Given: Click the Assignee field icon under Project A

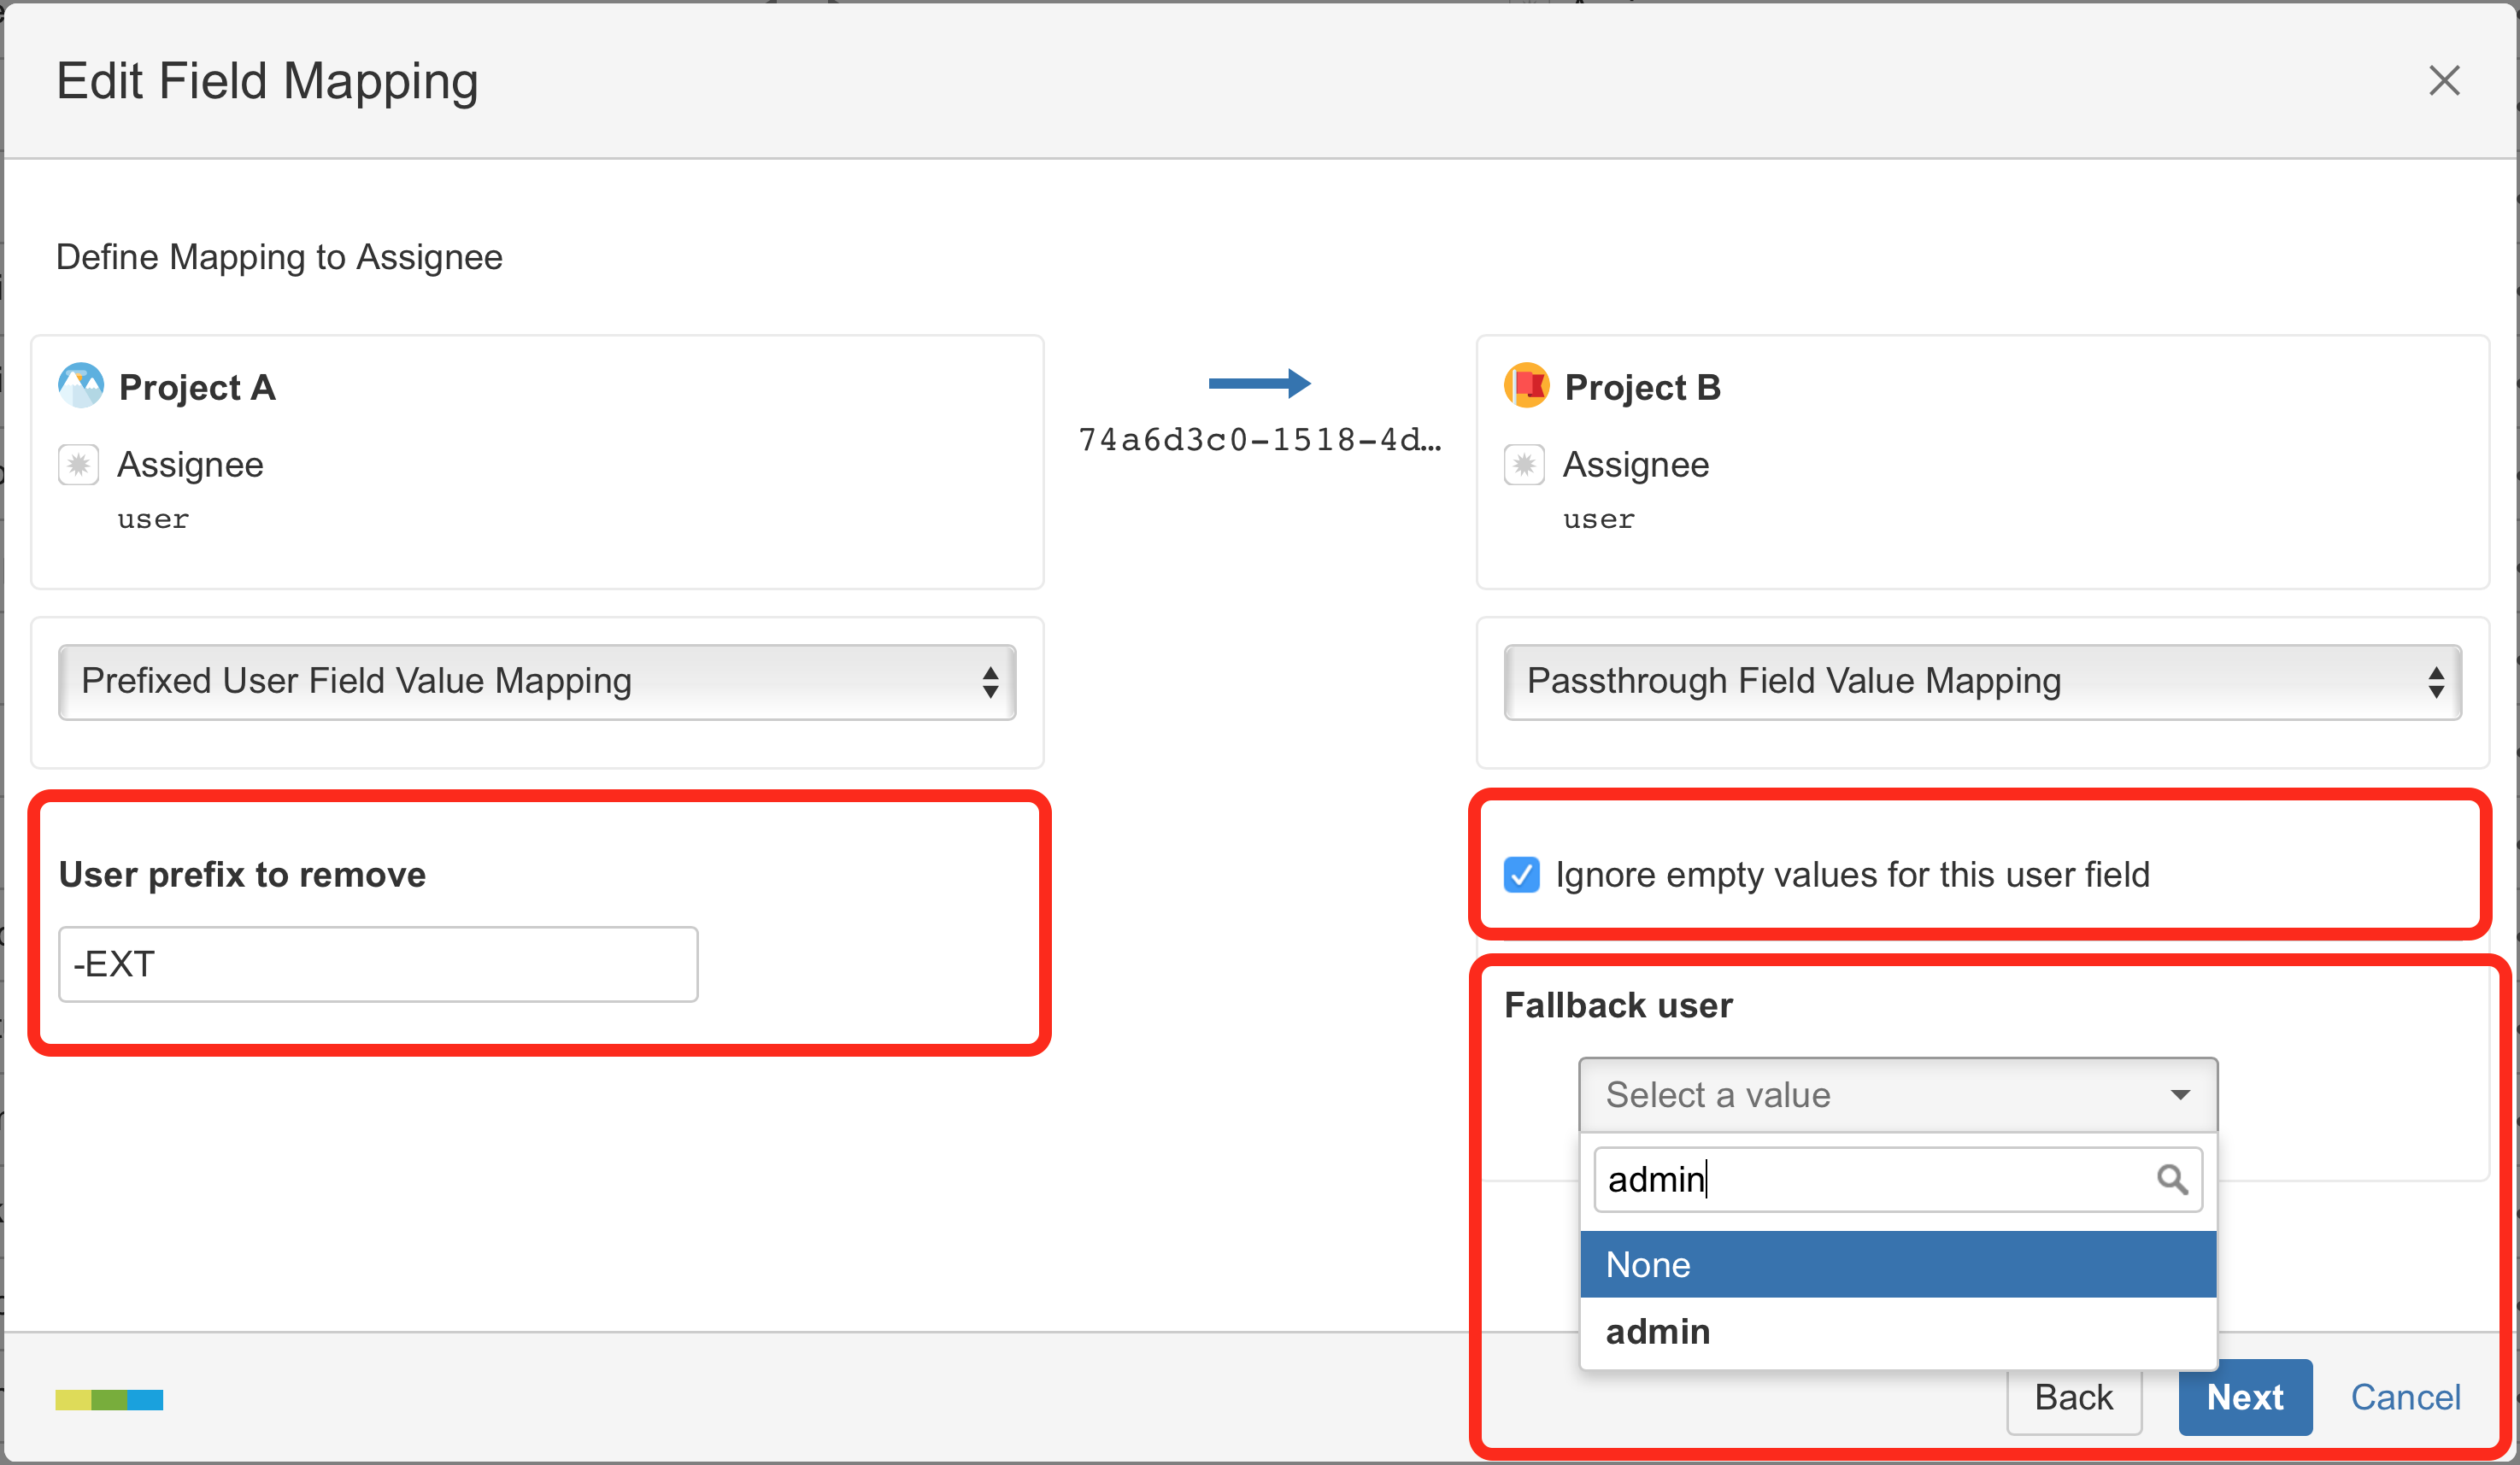Looking at the screenshot, I should [x=78, y=464].
